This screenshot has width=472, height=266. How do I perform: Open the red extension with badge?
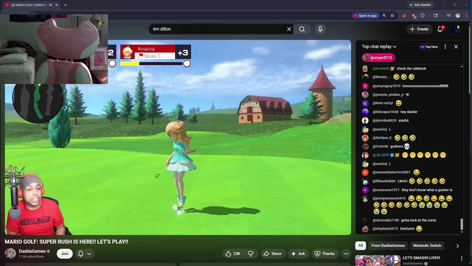pos(414,16)
